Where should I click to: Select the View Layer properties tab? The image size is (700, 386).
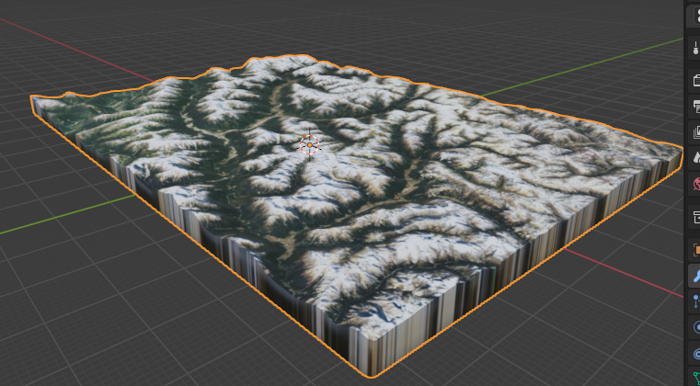694,132
